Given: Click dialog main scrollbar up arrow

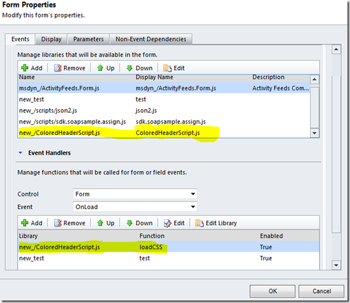Looking at the screenshot, I should click(x=336, y=49).
